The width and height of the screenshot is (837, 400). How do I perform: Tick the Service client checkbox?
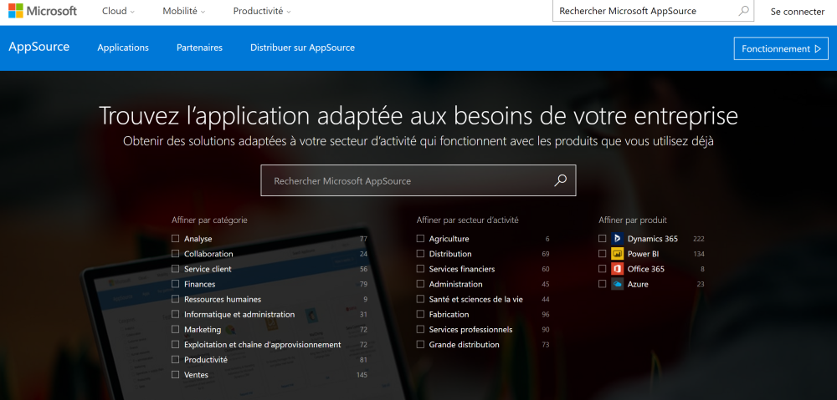[x=175, y=269]
